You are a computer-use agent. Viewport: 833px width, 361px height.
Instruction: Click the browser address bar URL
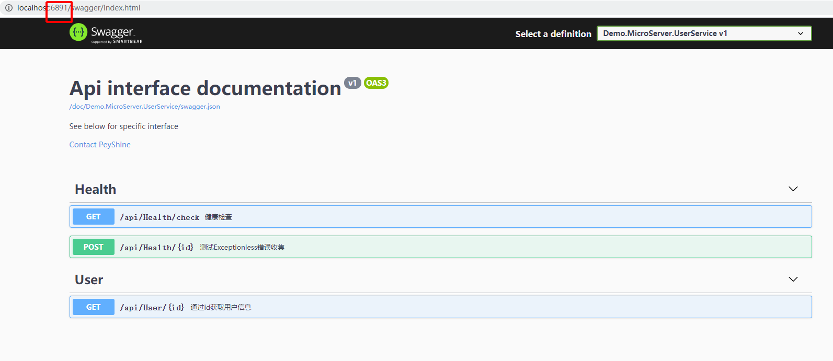[79, 8]
